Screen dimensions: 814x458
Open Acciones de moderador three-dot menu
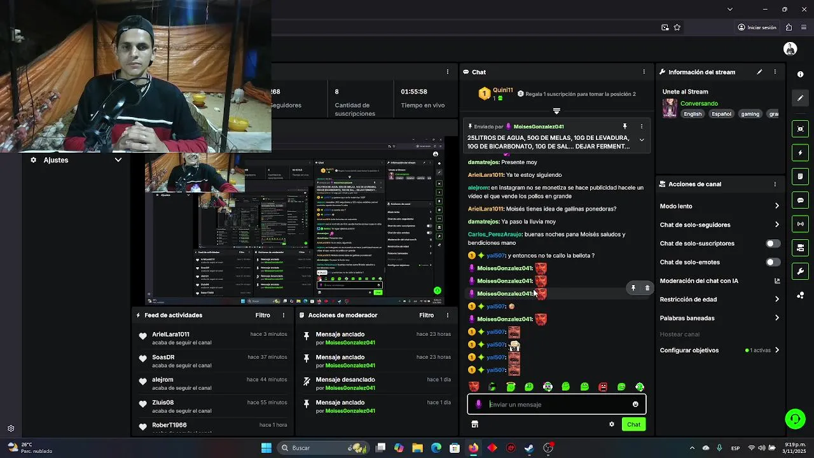tap(447, 316)
